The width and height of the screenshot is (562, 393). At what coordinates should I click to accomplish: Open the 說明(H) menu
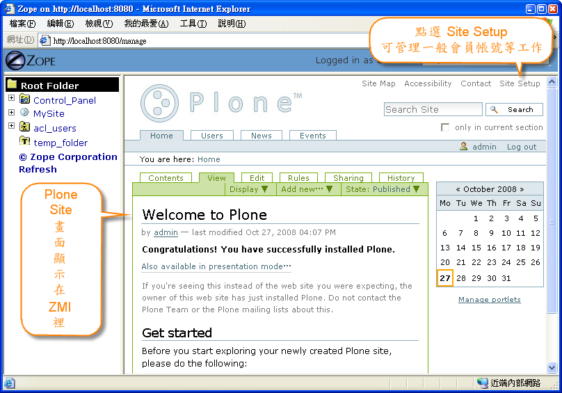[x=232, y=24]
